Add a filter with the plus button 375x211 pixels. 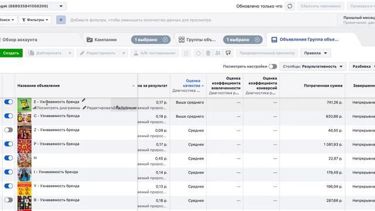[x=61, y=20]
